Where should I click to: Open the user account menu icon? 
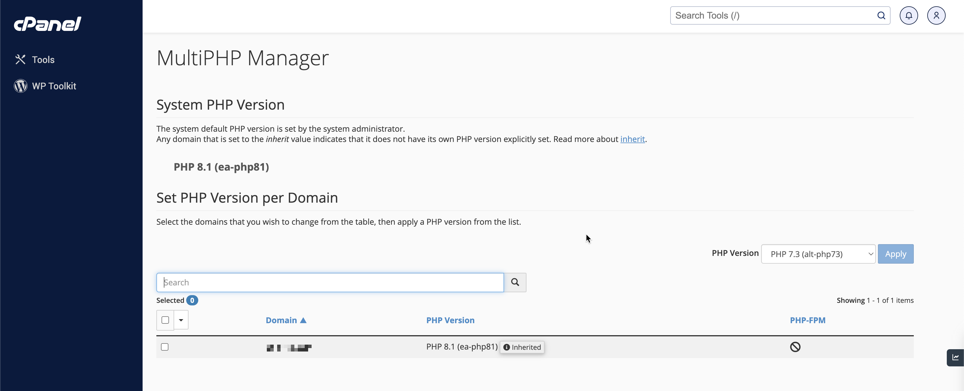(936, 16)
